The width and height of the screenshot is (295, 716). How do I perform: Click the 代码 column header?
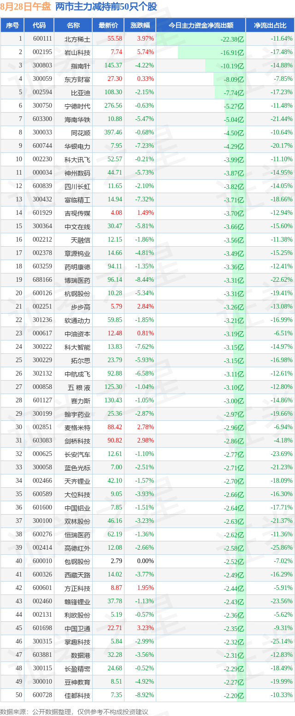click(x=40, y=25)
